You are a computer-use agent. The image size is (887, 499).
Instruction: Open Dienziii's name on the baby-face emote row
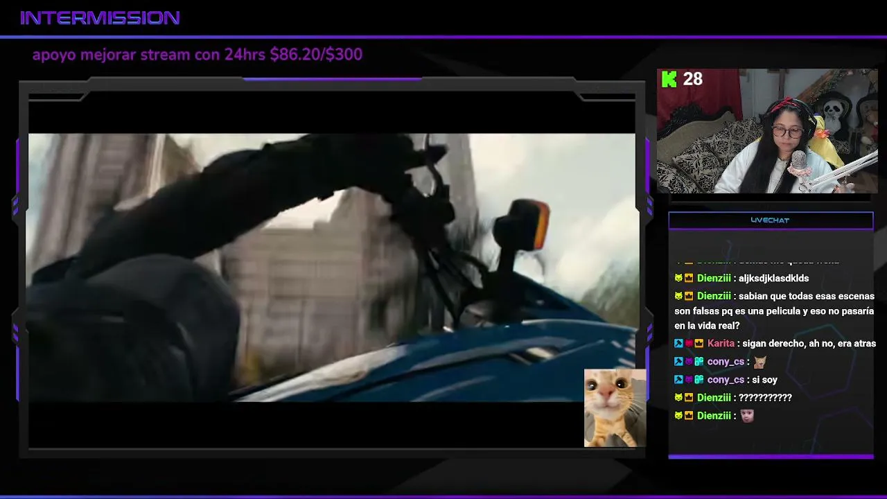[714, 415]
